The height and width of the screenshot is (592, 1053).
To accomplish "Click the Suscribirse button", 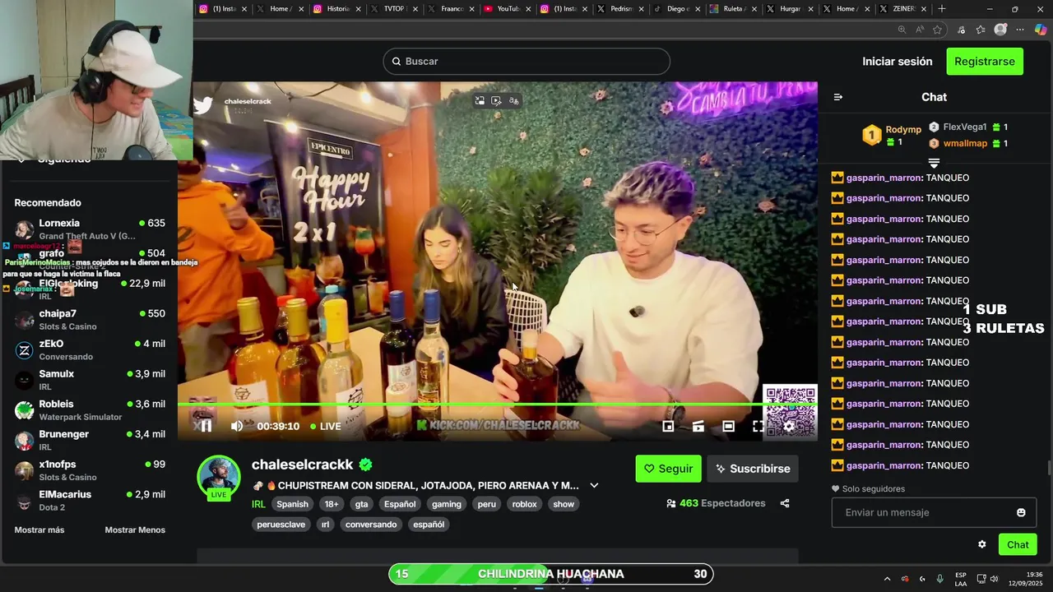I will point(752,469).
